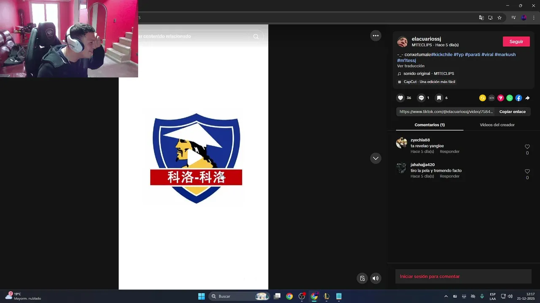This screenshot has width=540, height=303.
Task: Go to the next video with the down chevron
Action: pyautogui.click(x=375, y=158)
